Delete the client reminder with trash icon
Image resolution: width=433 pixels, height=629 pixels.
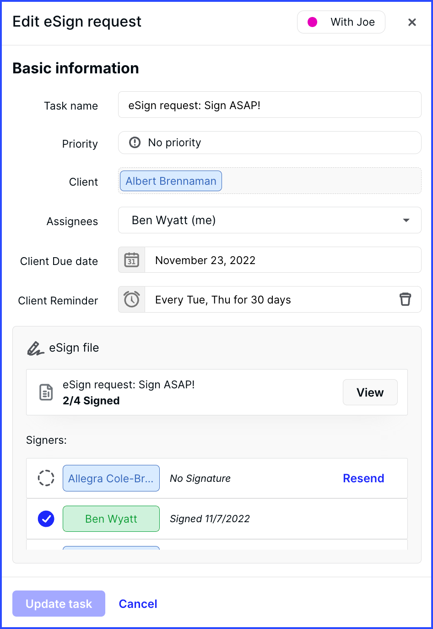(405, 299)
